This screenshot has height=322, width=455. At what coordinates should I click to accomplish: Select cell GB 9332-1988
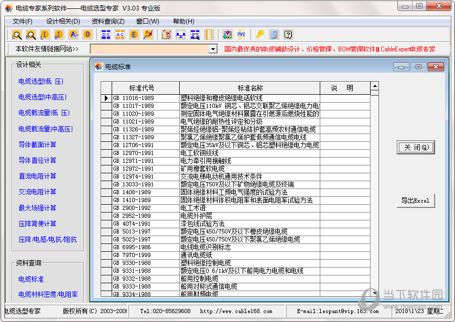146,279
